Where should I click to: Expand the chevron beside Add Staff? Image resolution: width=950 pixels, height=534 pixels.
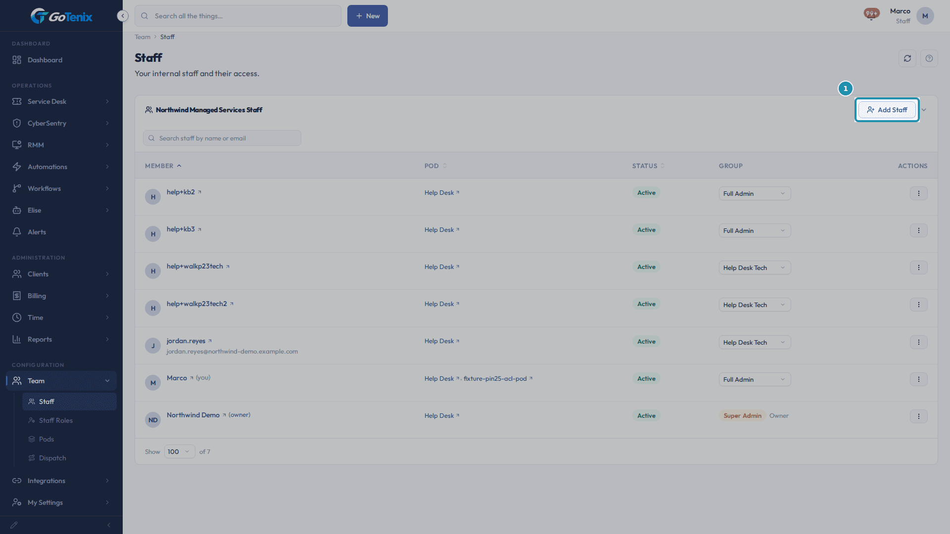[924, 110]
